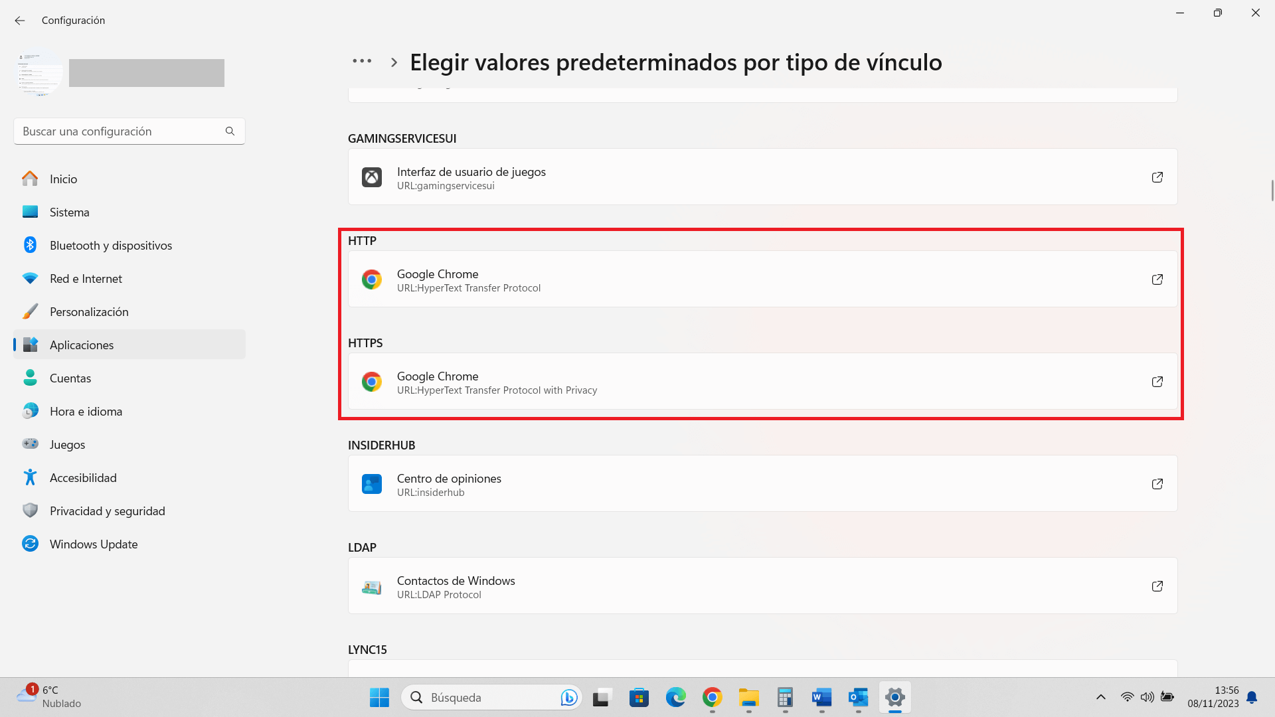
Task: Click the battery tray icon
Action: [1167, 697]
